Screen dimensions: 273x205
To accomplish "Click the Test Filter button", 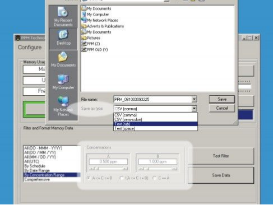I will pos(221,156).
